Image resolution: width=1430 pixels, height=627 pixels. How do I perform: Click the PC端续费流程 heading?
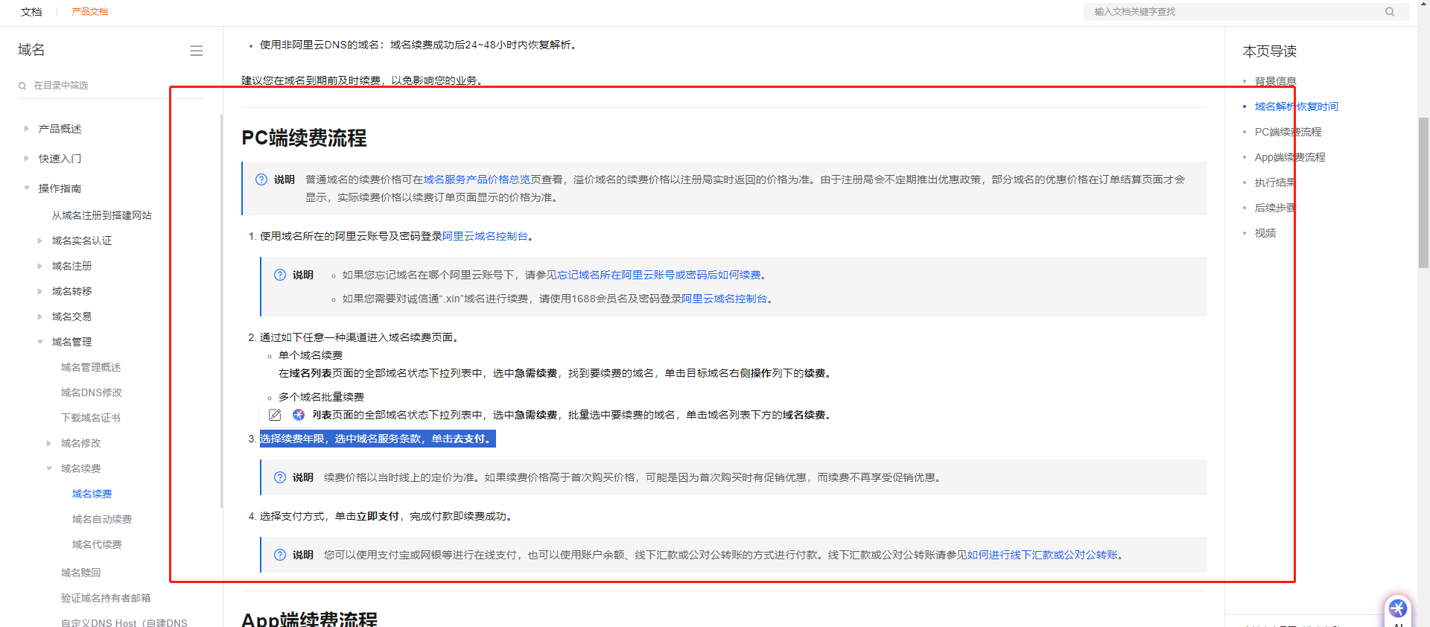point(304,138)
